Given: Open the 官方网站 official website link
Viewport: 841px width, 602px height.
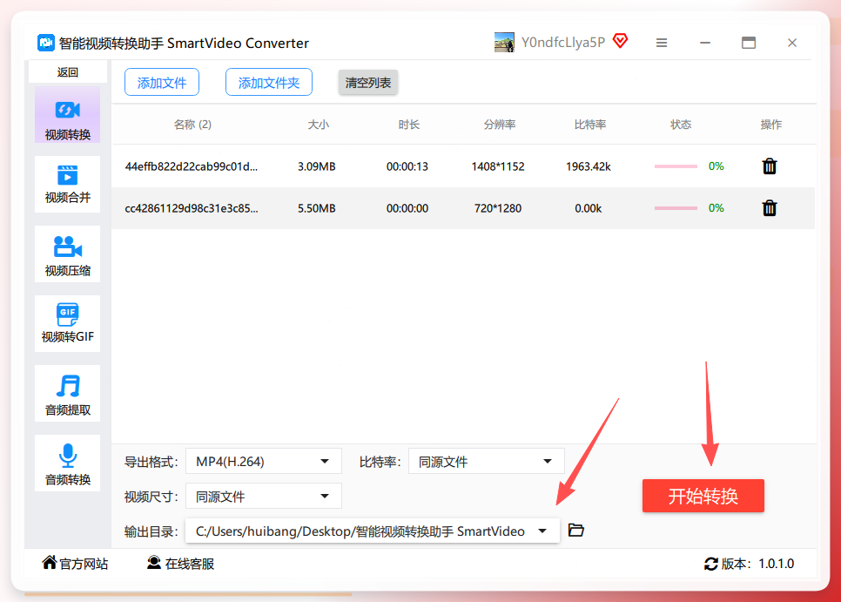Looking at the screenshot, I should point(75,564).
